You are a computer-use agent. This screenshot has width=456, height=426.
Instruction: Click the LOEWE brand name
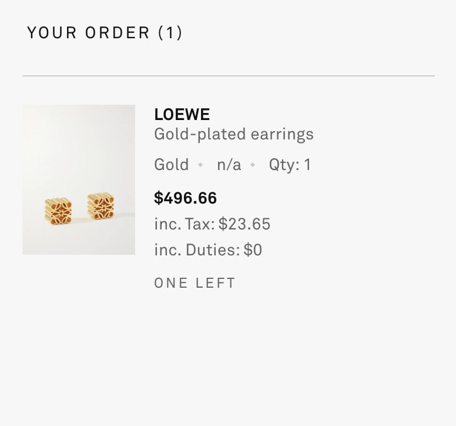click(182, 115)
